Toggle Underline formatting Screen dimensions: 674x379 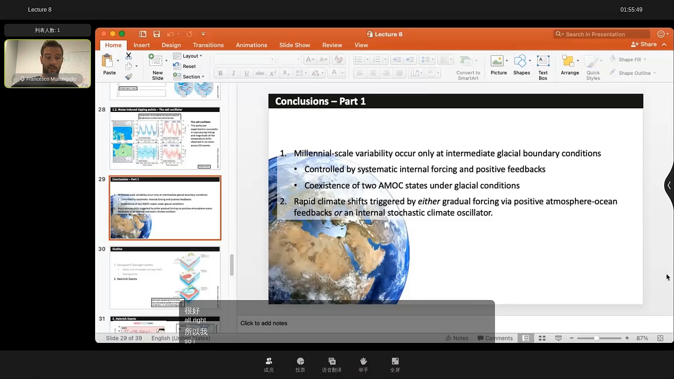coord(246,73)
